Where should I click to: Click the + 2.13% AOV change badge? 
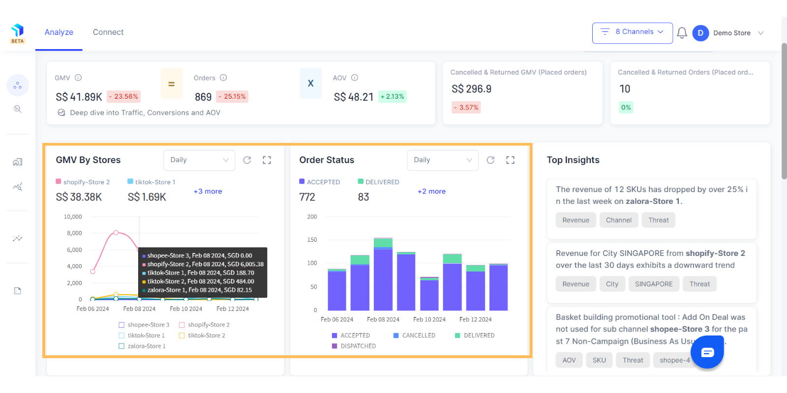point(393,97)
